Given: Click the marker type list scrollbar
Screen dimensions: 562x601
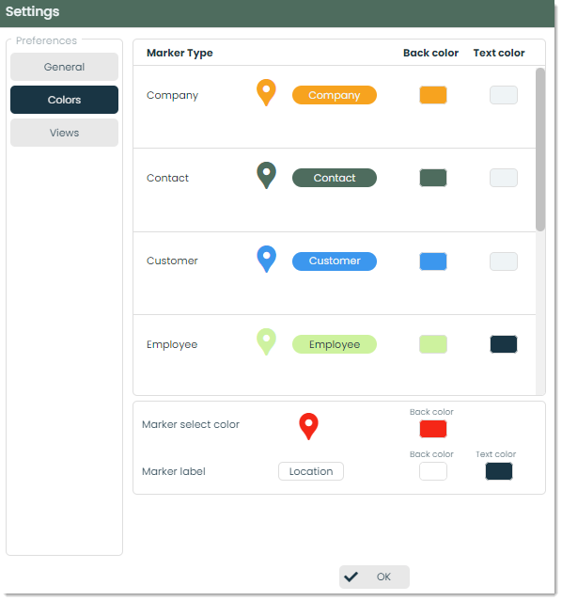Looking at the screenshot, I should (x=540, y=150).
